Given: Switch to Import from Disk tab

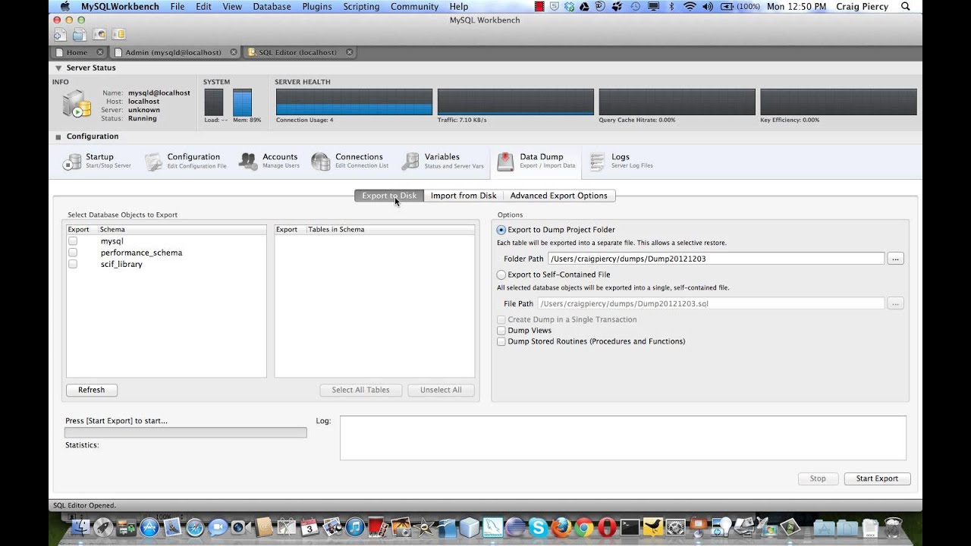Looking at the screenshot, I should 464,196.
